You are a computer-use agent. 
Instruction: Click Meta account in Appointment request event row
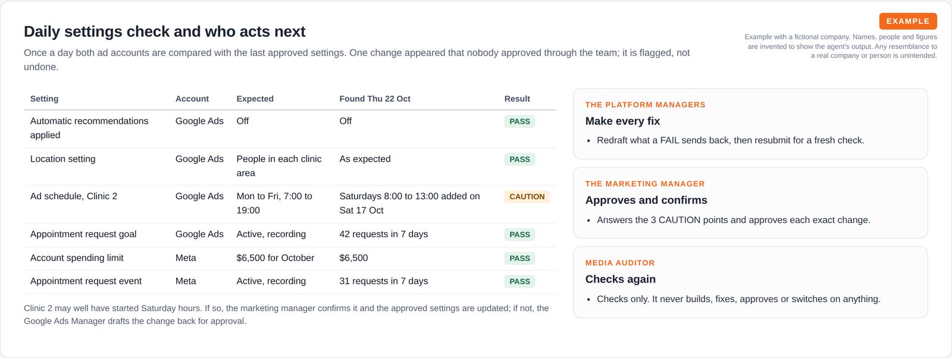186,281
